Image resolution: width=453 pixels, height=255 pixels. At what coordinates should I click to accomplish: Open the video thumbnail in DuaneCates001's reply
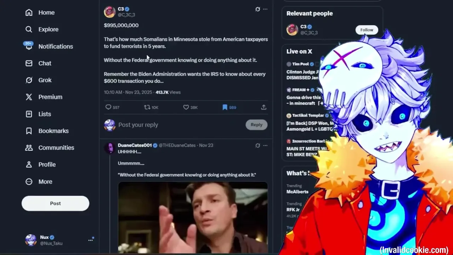[193, 217]
